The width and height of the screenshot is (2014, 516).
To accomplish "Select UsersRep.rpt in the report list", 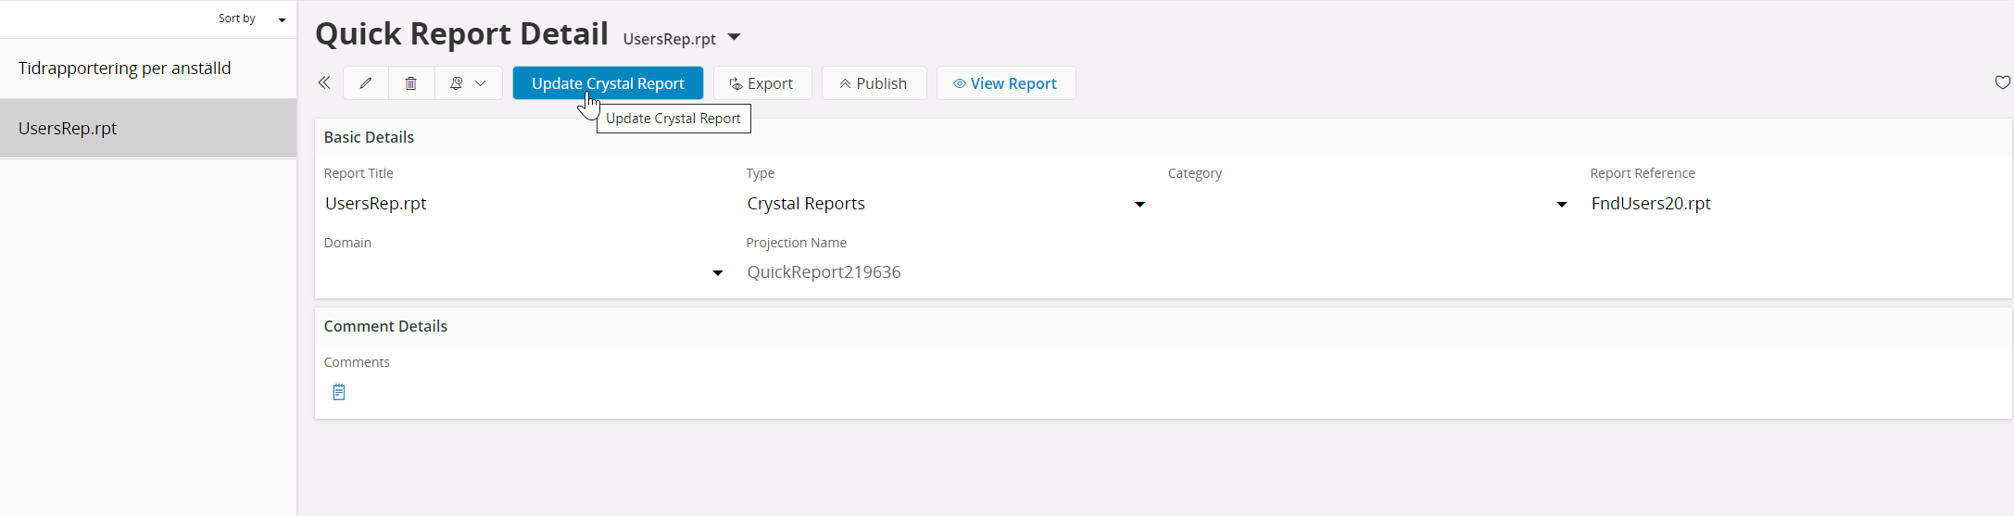I will point(68,129).
